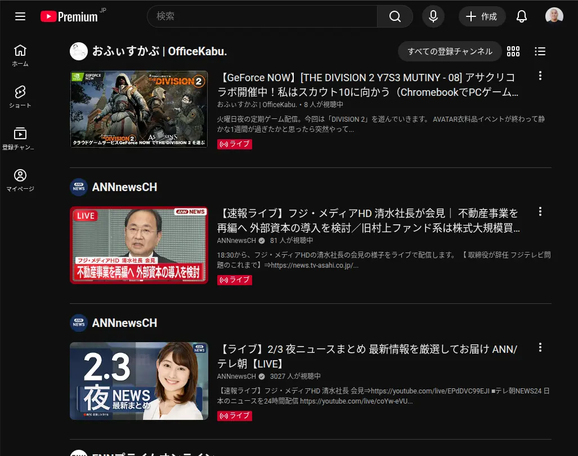Click the YouTube Premium logo
Image resolution: width=578 pixels, height=456 pixels.
69,16
